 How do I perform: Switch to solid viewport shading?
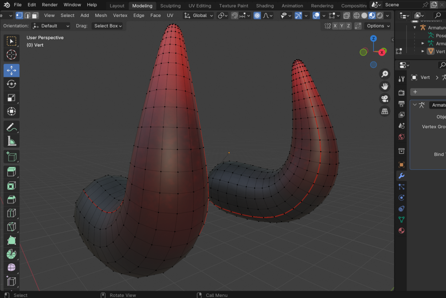coord(364,15)
